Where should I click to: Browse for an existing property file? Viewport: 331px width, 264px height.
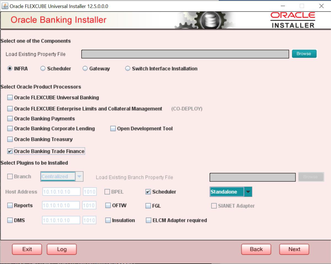pos(304,54)
